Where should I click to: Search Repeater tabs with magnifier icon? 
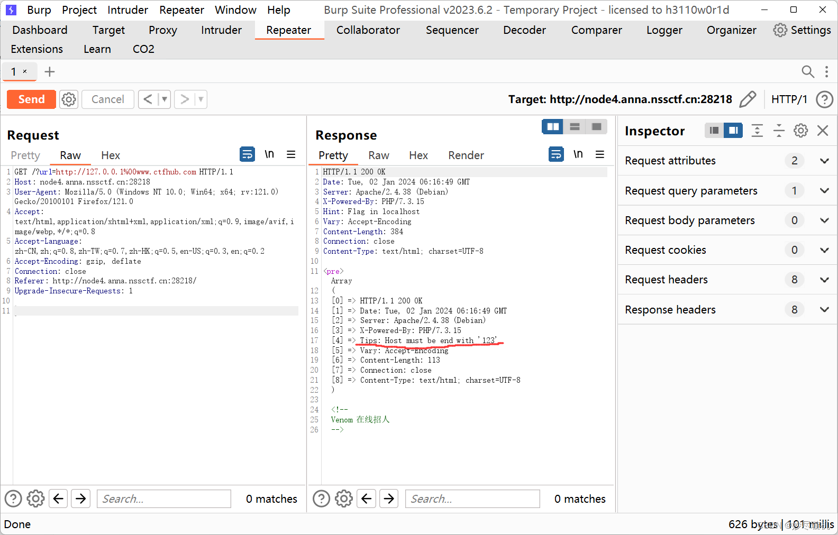[807, 71]
